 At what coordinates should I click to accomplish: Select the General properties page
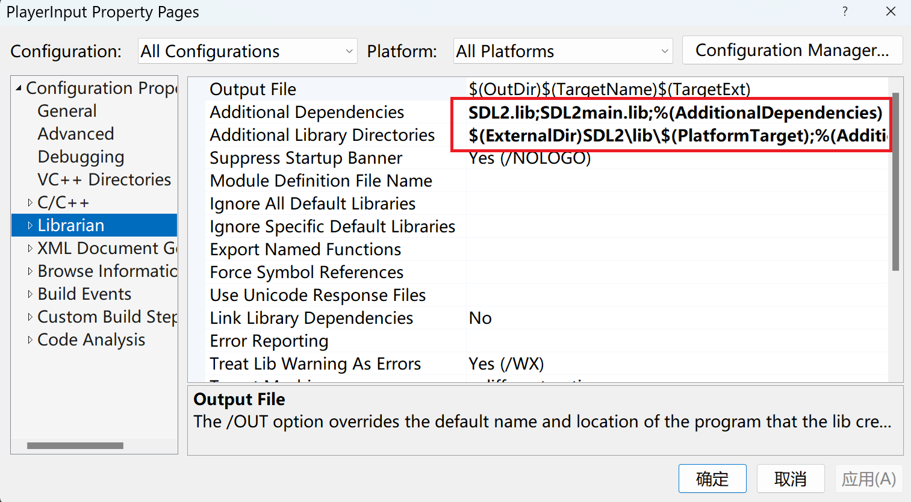point(67,111)
